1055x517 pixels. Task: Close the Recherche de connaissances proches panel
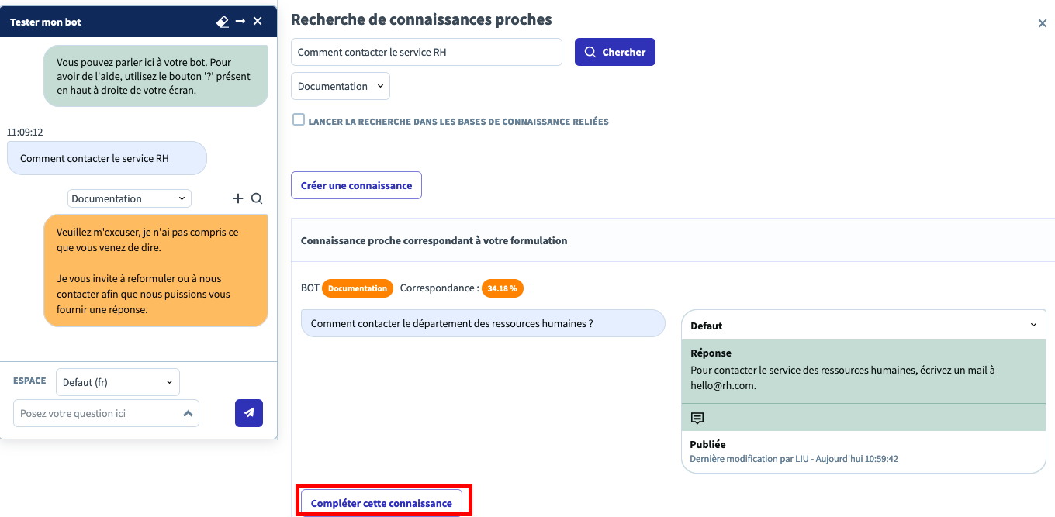(x=1043, y=23)
